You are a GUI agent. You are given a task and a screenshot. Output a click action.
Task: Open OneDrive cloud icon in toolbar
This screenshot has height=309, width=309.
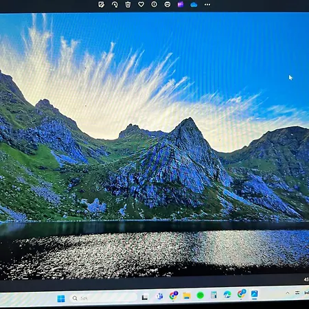194,5
